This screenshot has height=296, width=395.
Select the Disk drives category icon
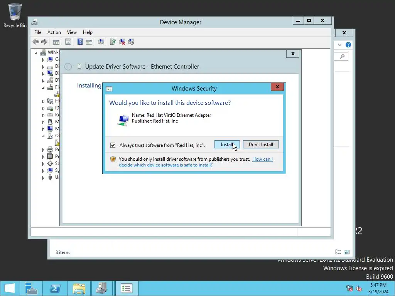click(x=50, y=67)
